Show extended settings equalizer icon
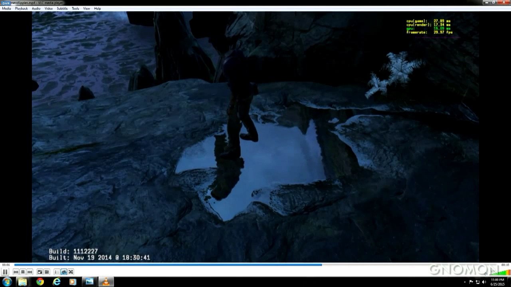This screenshot has height=287, width=511. 47,272
